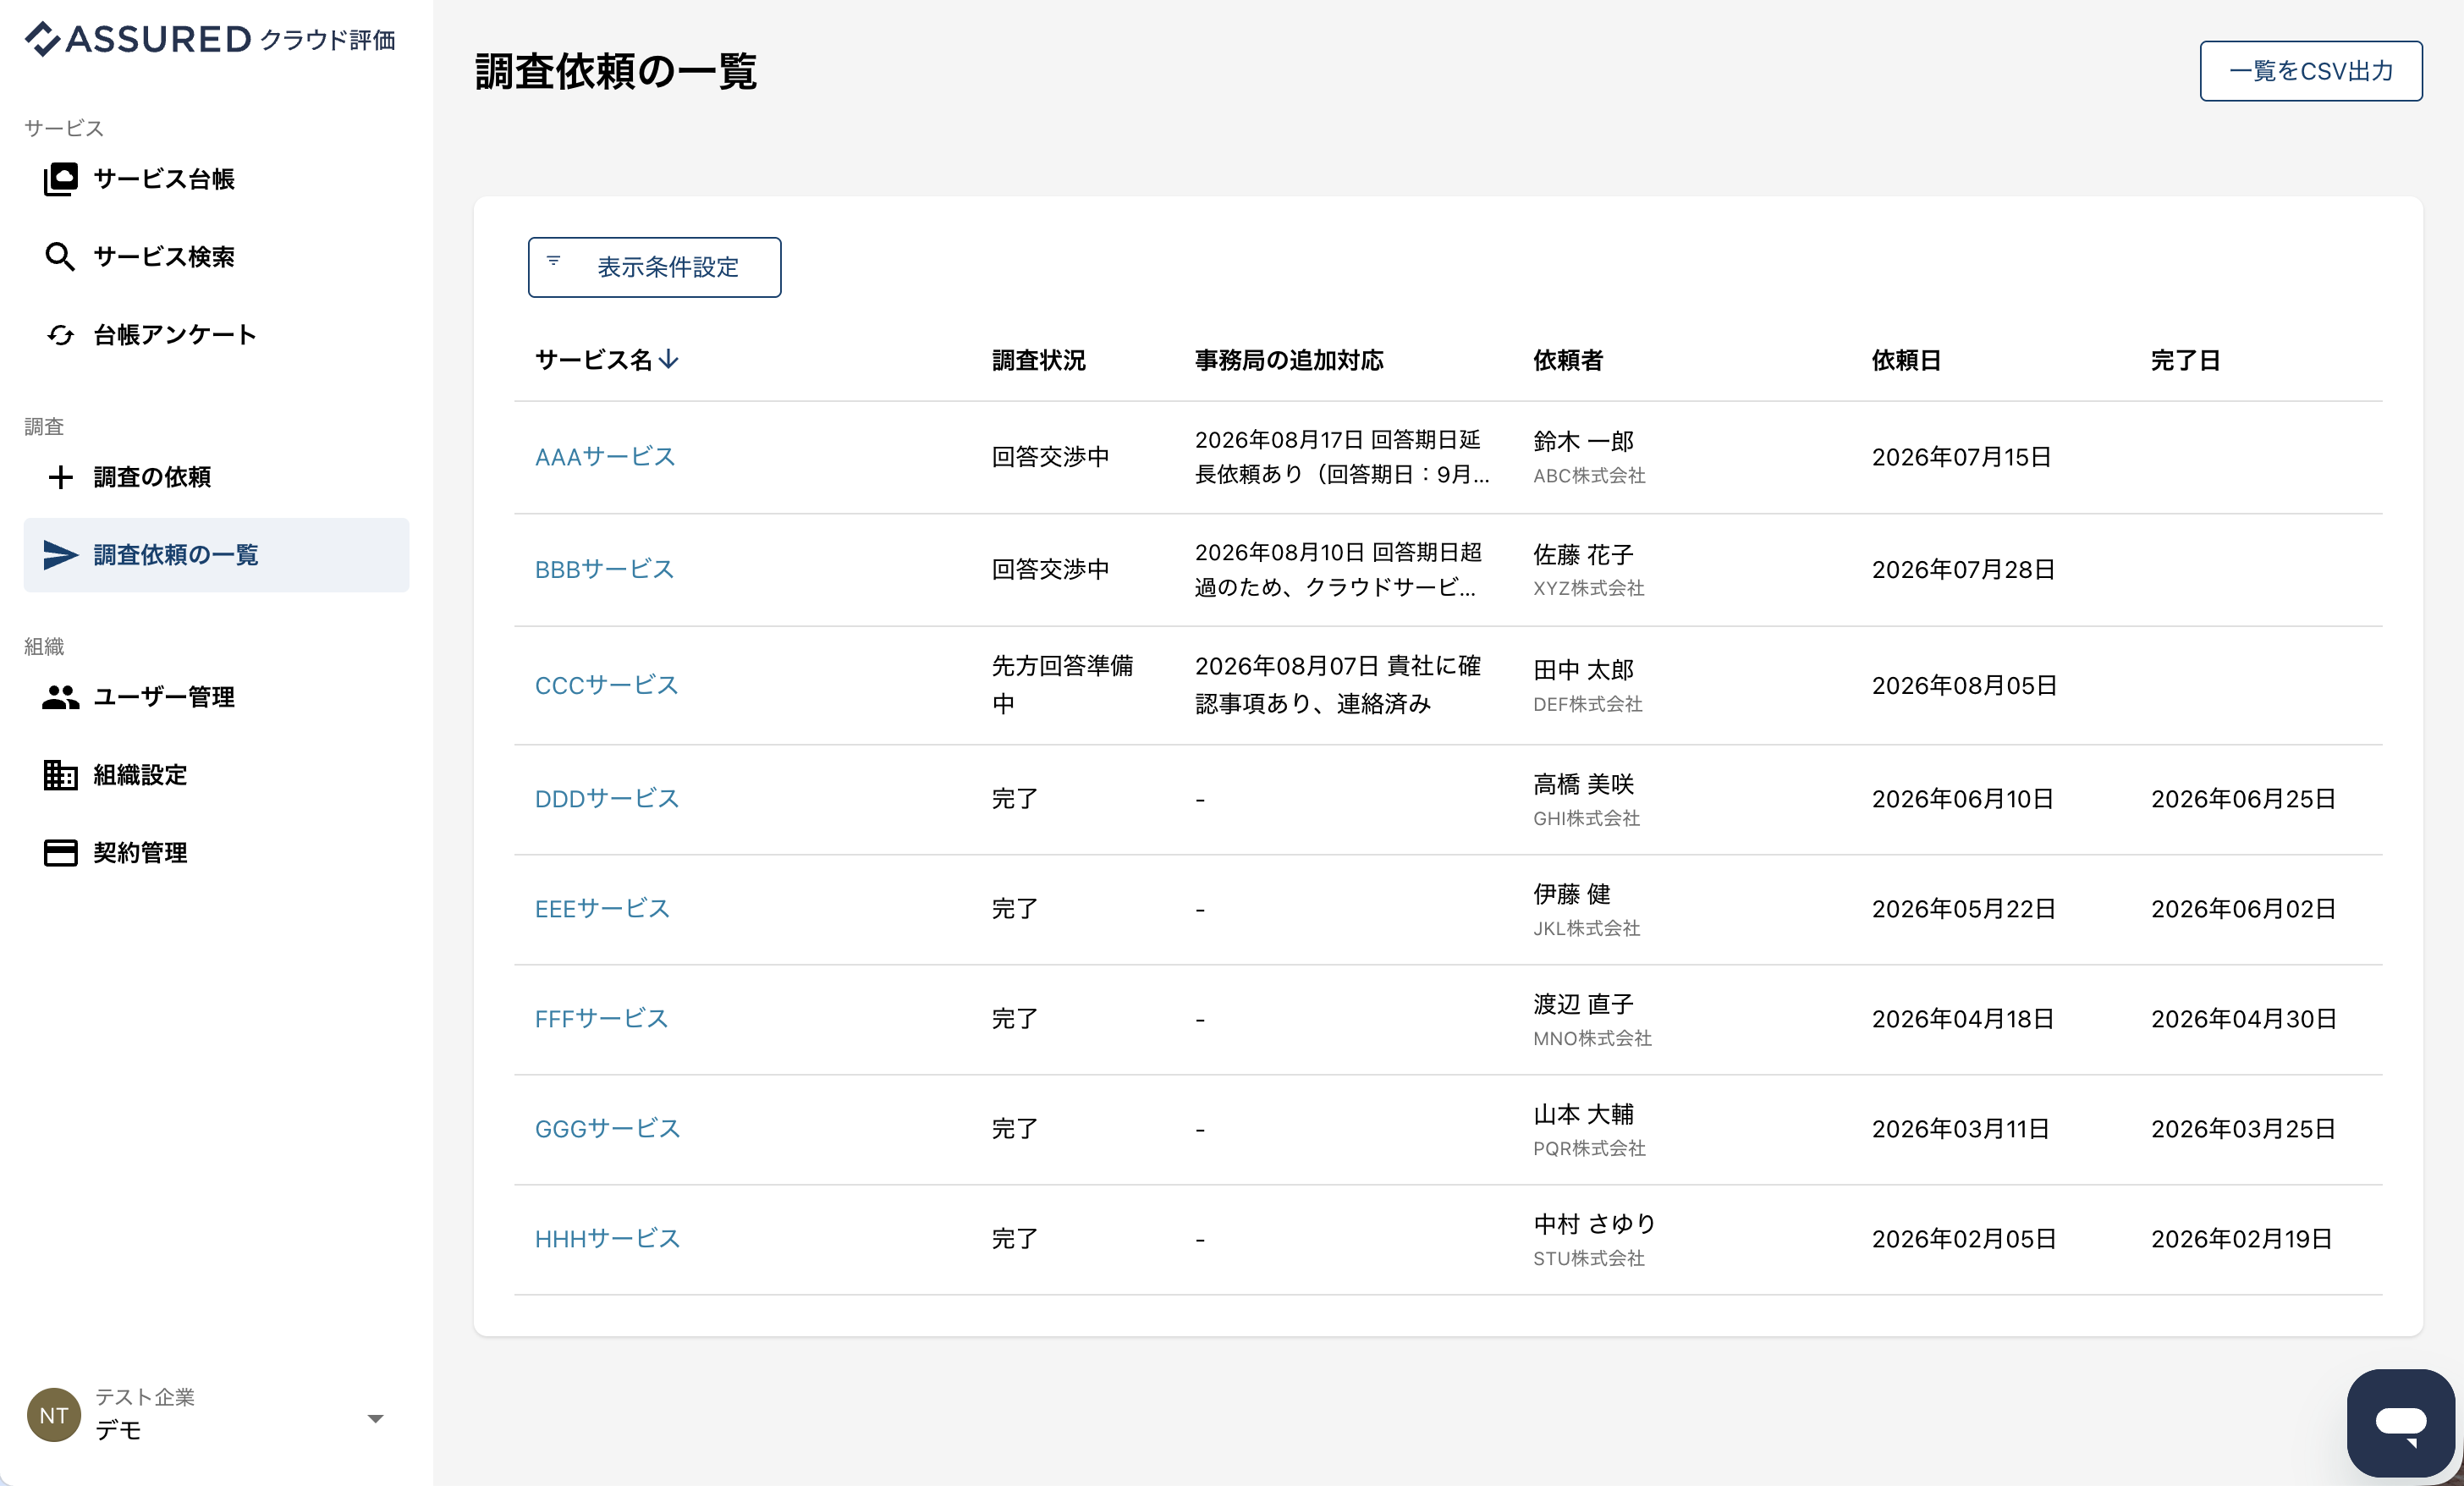Click the 依頼日 column header
The width and height of the screenshot is (2464, 1486).
(x=1906, y=360)
